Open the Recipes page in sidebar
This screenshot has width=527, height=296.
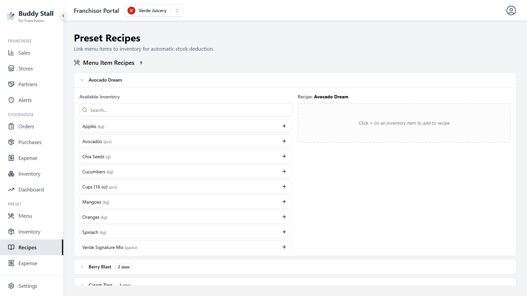32,247
